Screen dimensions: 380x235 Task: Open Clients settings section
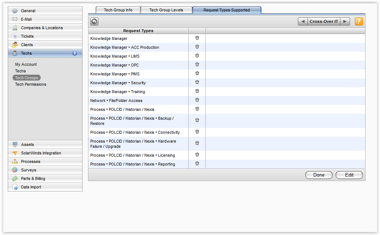45,45
